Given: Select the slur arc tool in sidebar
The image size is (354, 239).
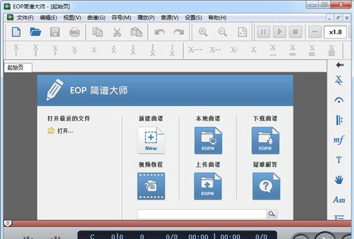Looking at the screenshot, I should [339, 100].
